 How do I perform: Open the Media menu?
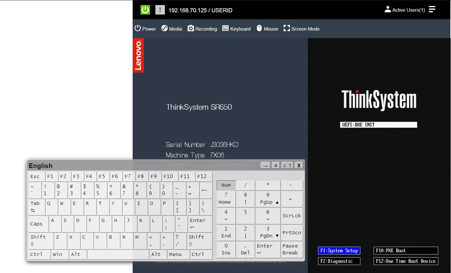[172, 29]
